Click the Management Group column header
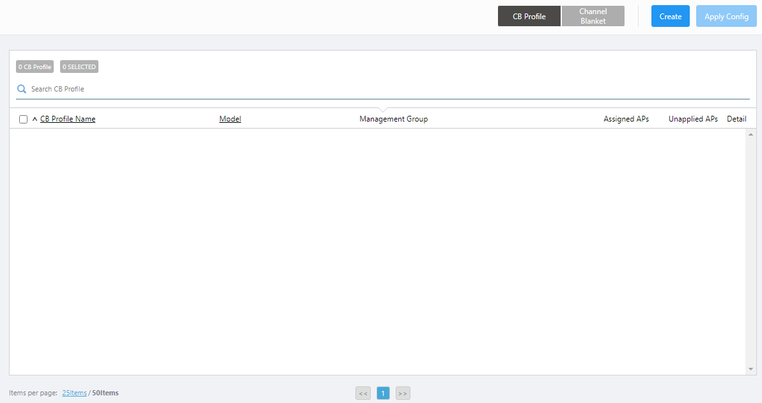Viewport: 762px width, 403px height. 393,119
